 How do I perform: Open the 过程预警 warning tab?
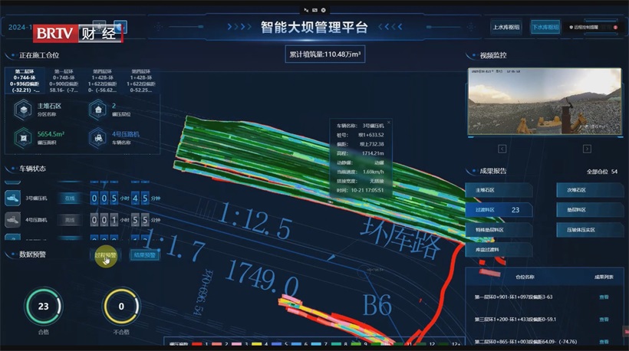[x=105, y=255]
